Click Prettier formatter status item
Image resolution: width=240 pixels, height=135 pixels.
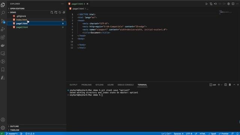[x=223, y=133]
